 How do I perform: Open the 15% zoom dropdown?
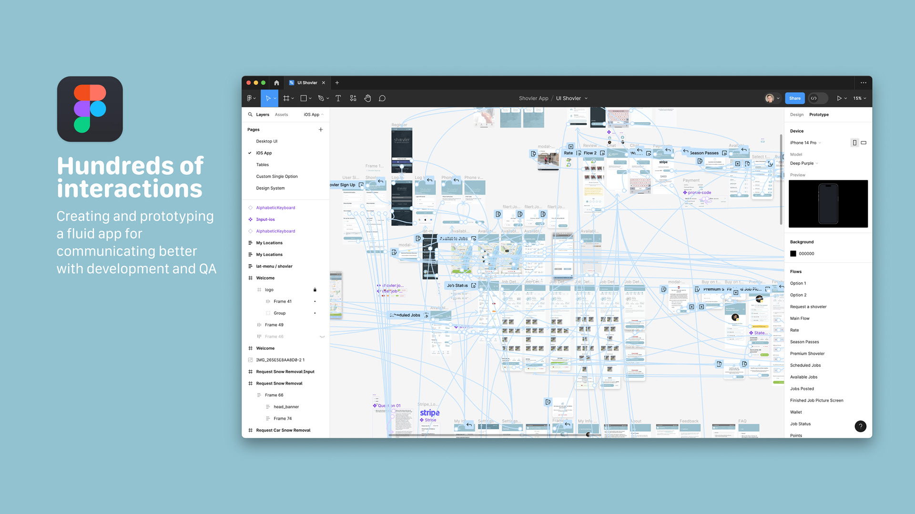(x=859, y=99)
